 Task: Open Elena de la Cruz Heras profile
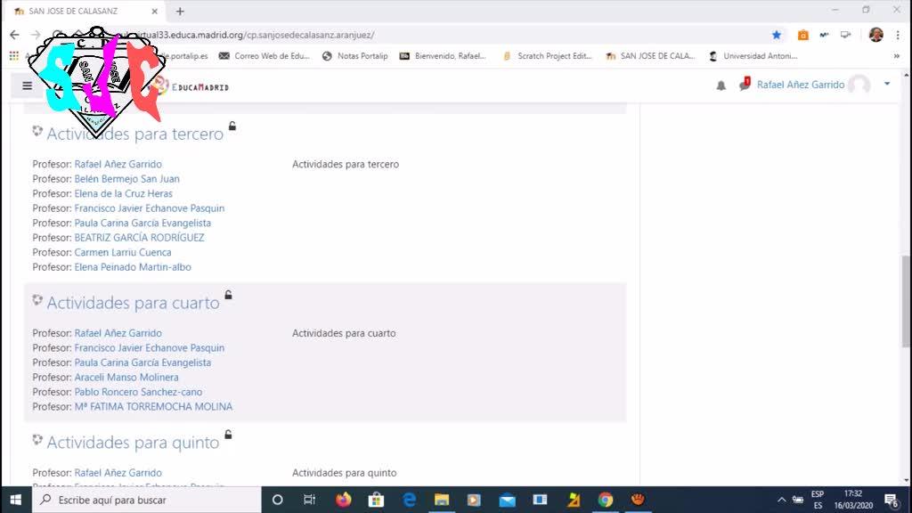(123, 193)
